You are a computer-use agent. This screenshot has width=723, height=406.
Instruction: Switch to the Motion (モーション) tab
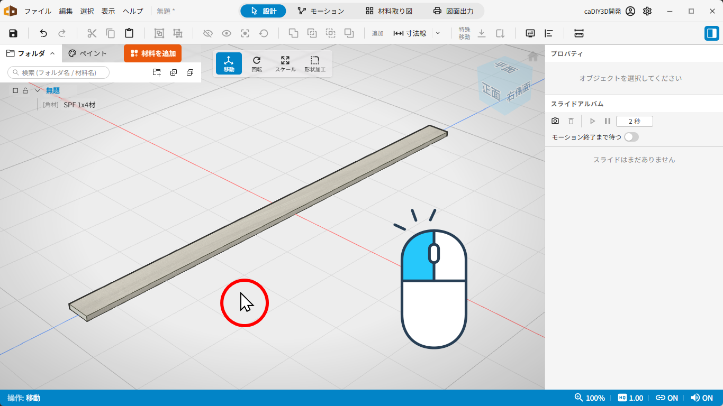pyautogui.click(x=321, y=11)
